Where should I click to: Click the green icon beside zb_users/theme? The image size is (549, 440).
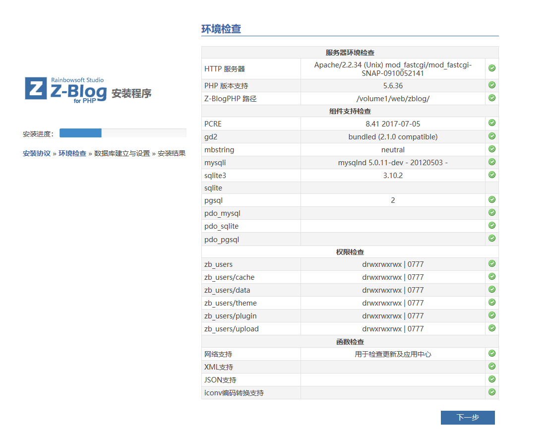[x=491, y=302]
